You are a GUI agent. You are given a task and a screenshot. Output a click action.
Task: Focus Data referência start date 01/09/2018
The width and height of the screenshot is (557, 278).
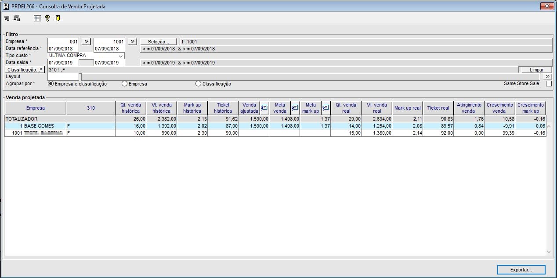click(63, 49)
